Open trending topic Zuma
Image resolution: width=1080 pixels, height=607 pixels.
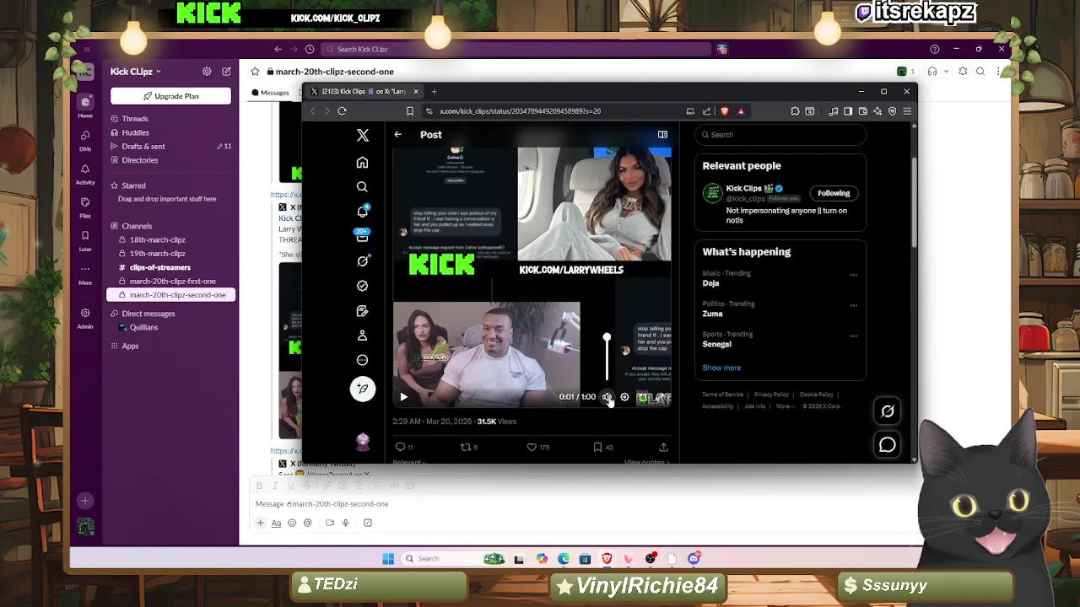point(712,314)
